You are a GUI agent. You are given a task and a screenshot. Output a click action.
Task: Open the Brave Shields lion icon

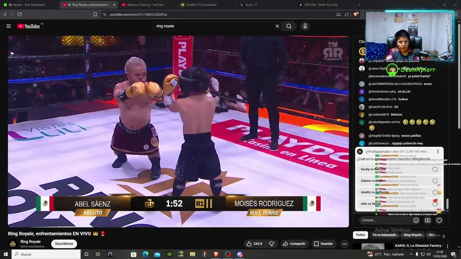point(356,14)
